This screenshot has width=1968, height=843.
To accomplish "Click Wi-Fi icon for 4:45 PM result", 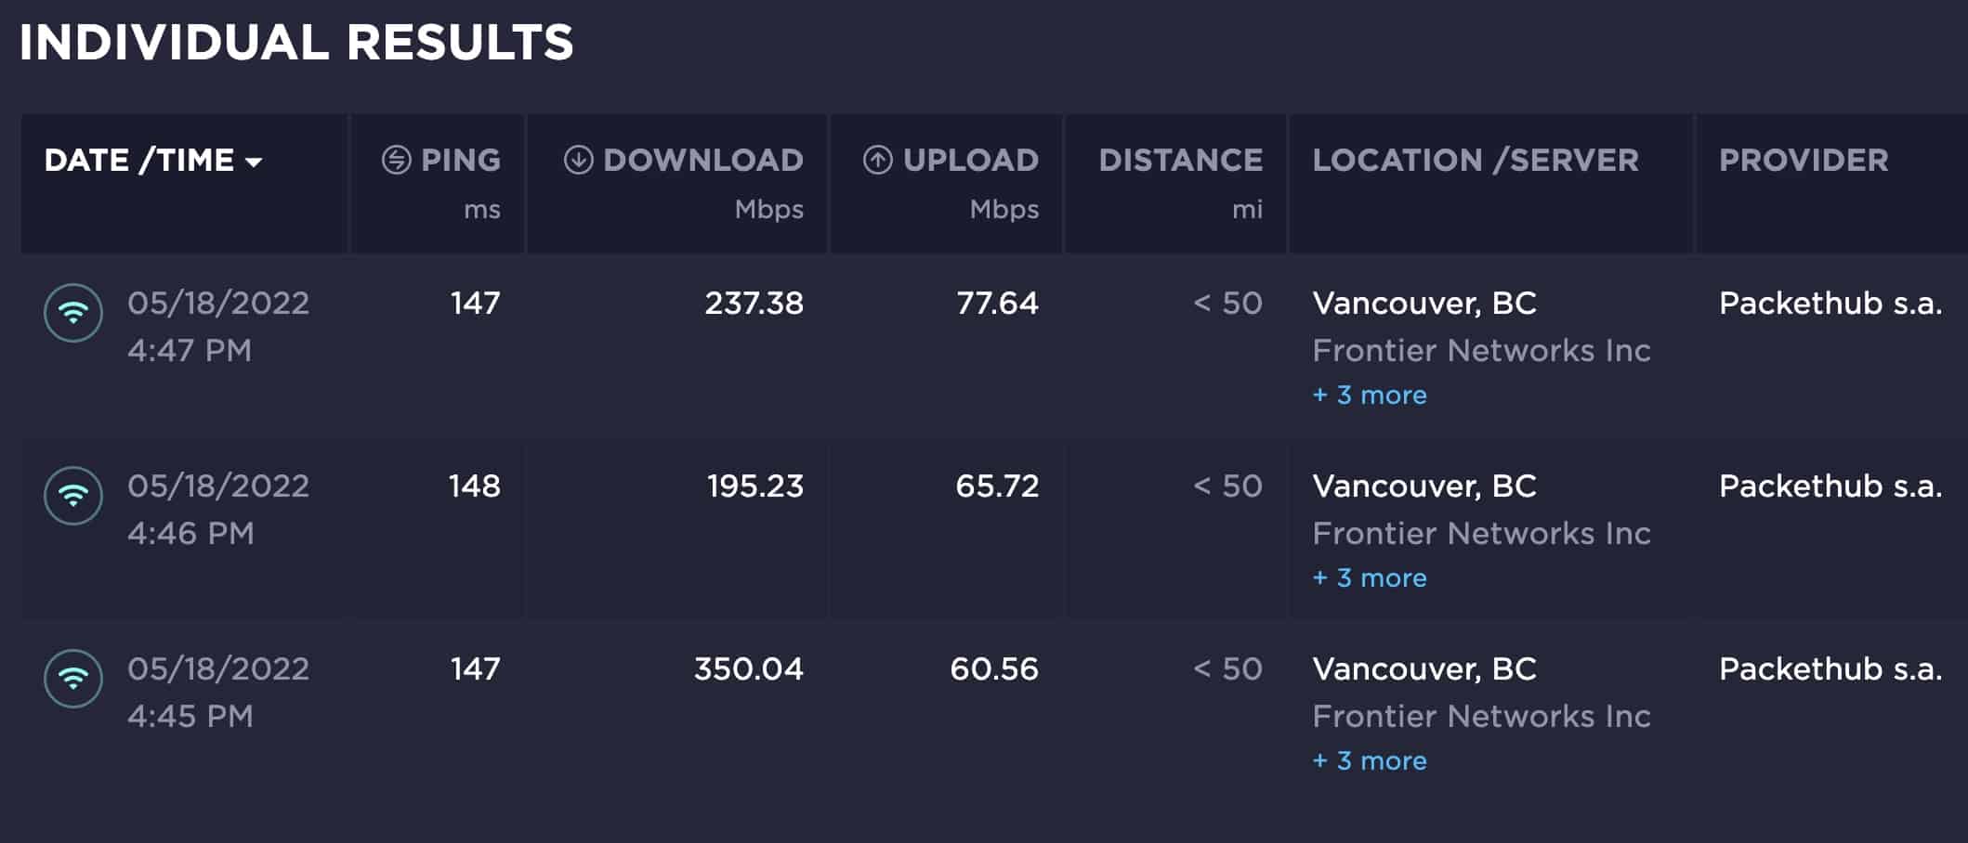I will click(73, 679).
